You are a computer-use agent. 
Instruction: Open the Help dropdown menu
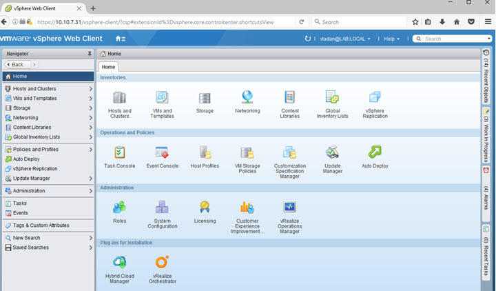[391, 39]
